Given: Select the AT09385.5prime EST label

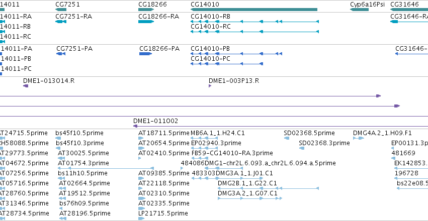Looking at the screenshot, I should click(x=164, y=173).
